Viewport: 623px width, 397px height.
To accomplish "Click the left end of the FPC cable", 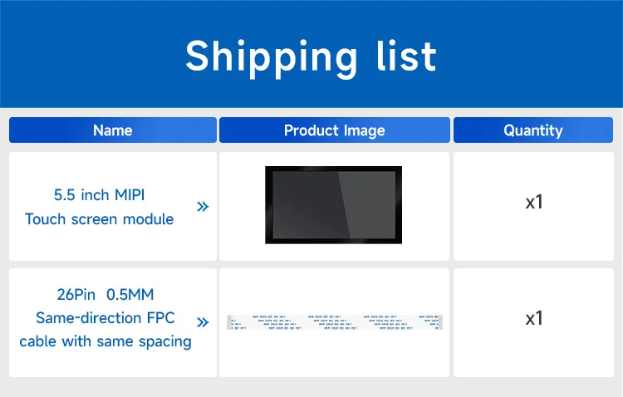I will point(229,322).
